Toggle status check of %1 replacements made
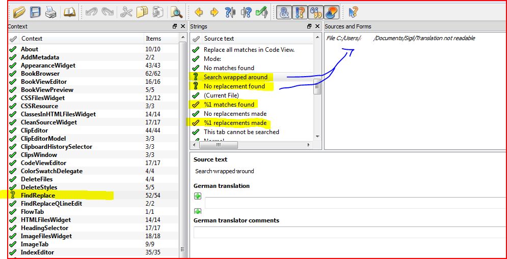This screenshot has height=259, width=507. click(196, 123)
